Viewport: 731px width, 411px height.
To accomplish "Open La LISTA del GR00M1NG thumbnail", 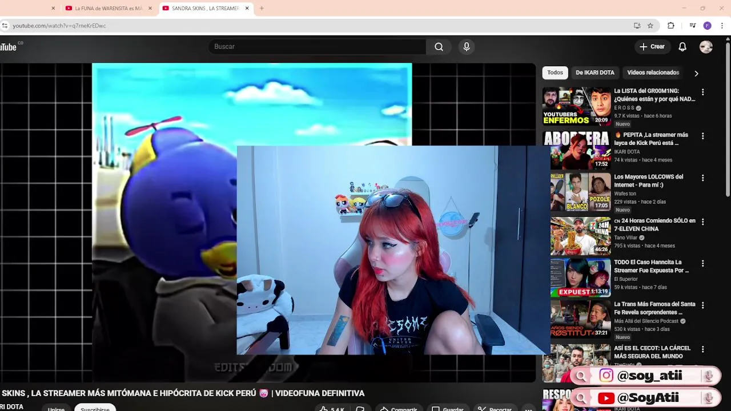I will click(x=576, y=106).
